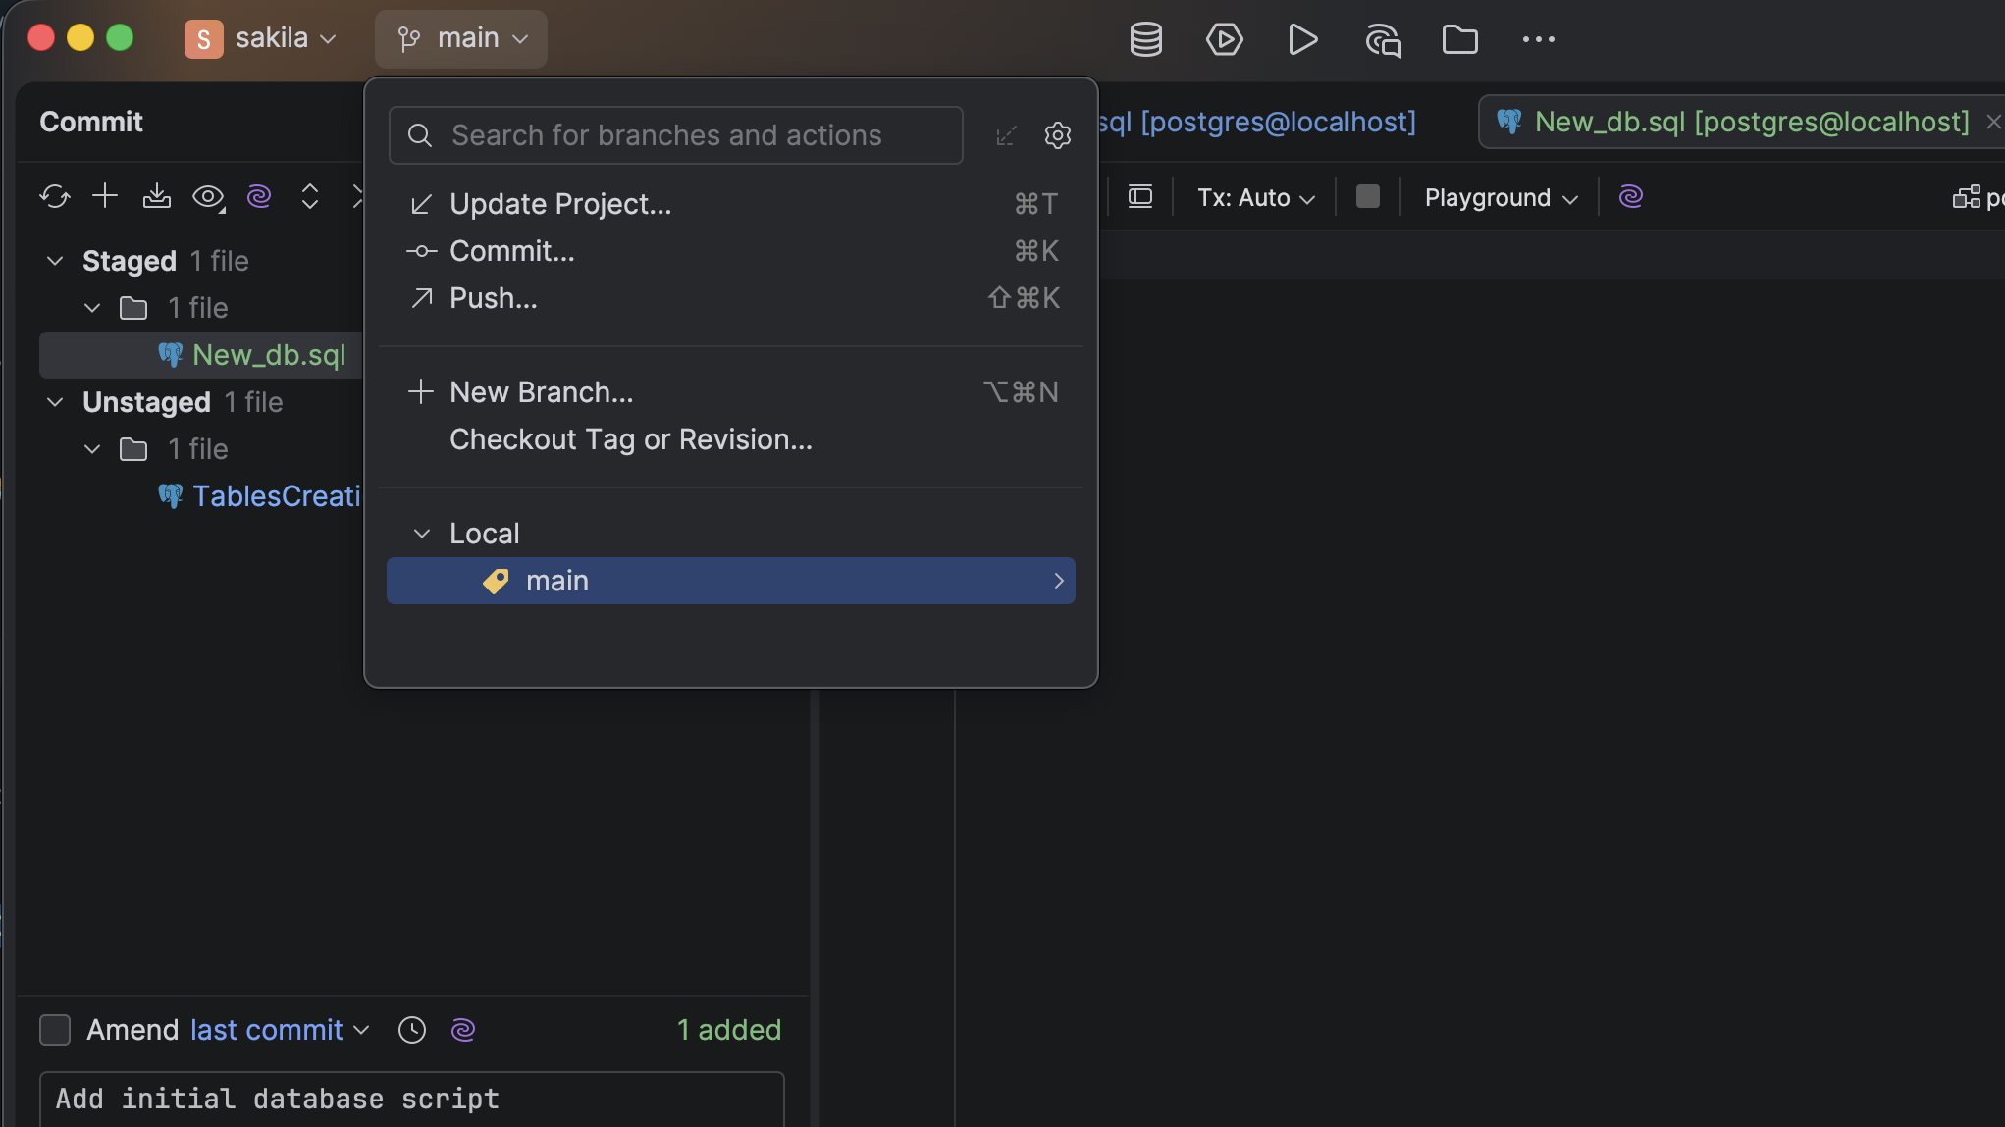Open the database explorer icon

point(1145,39)
